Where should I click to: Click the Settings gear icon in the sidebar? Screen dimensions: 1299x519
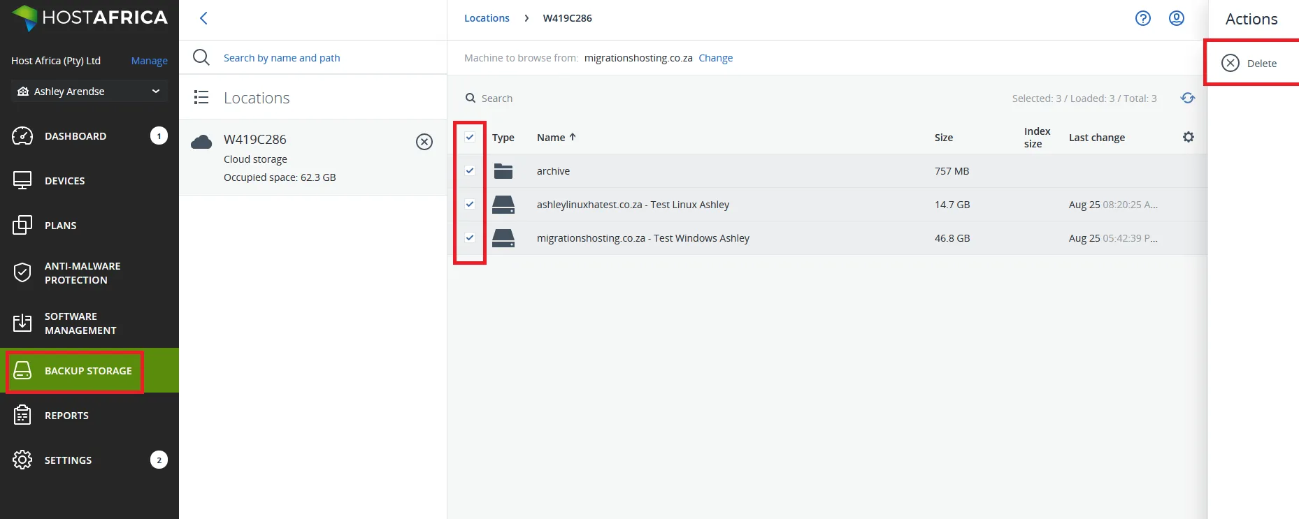(x=22, y=460)
